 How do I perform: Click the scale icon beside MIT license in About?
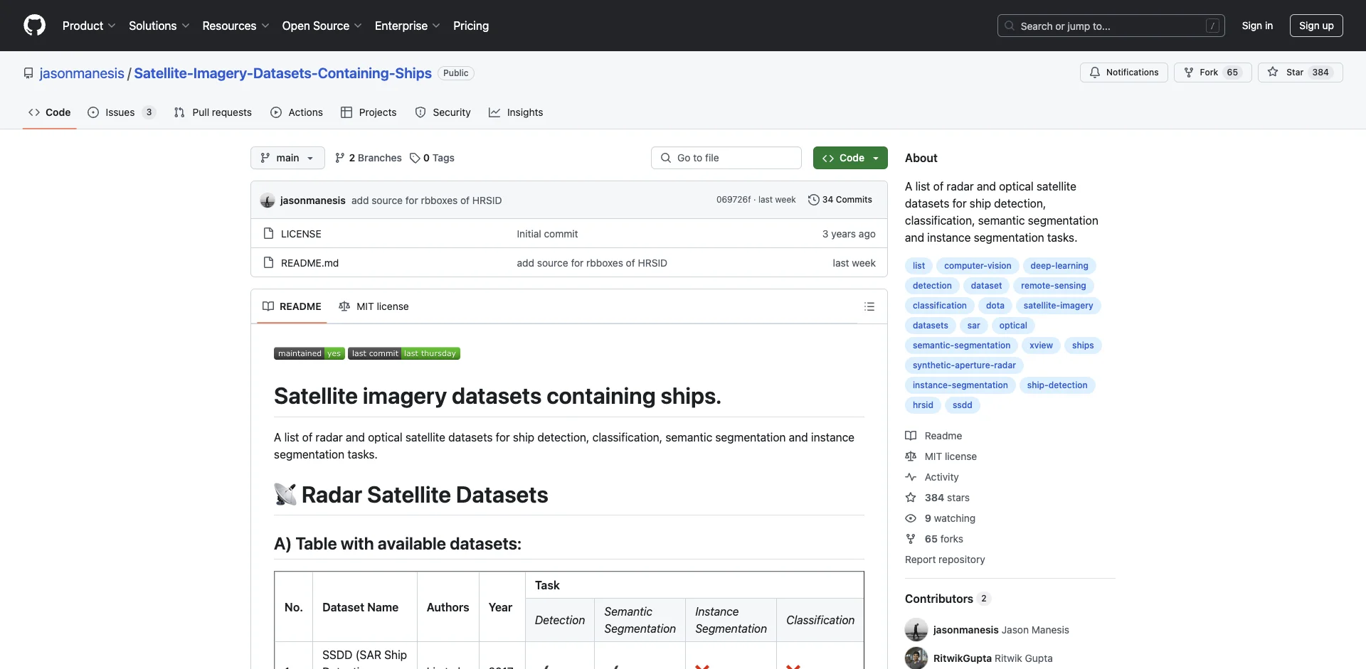click(911, 456)
